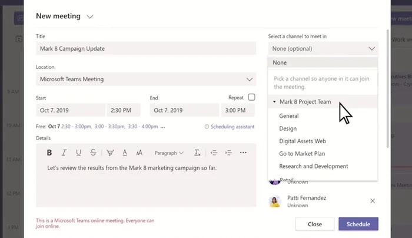Click the Schedule button
Screen dimensions: 412x238
click(358, 224)
